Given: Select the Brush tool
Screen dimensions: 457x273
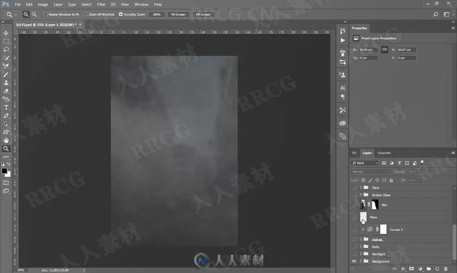Looking at the screenshot, I should pos(6,74).
